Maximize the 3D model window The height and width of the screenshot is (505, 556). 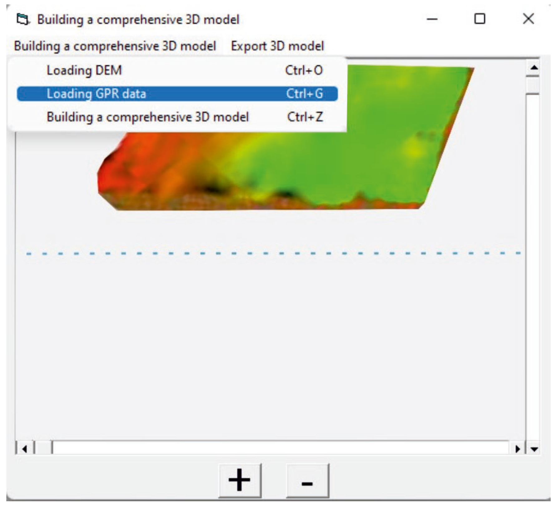[480, 19]
